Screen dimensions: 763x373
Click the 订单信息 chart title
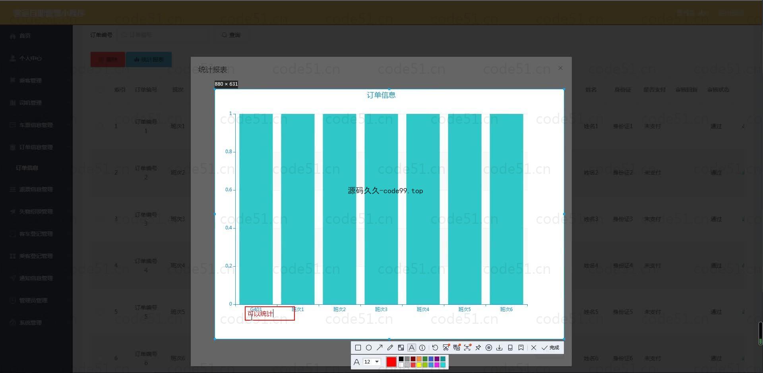pyautogui.click(x=381, y=95)
